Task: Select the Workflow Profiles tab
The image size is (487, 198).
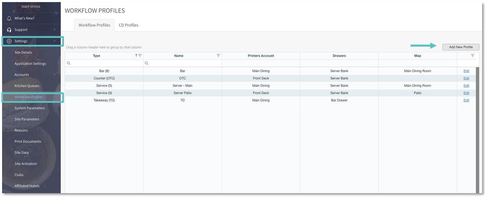Action: point(94,25)
